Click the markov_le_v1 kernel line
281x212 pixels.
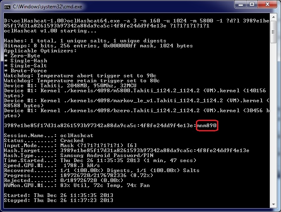(137, 103)
